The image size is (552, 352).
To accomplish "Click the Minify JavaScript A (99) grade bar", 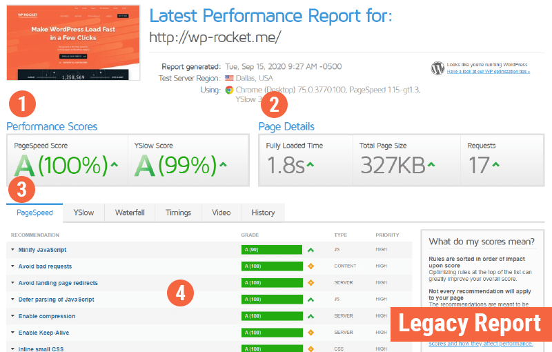I will pyautogui.click(x=272, y=250).
